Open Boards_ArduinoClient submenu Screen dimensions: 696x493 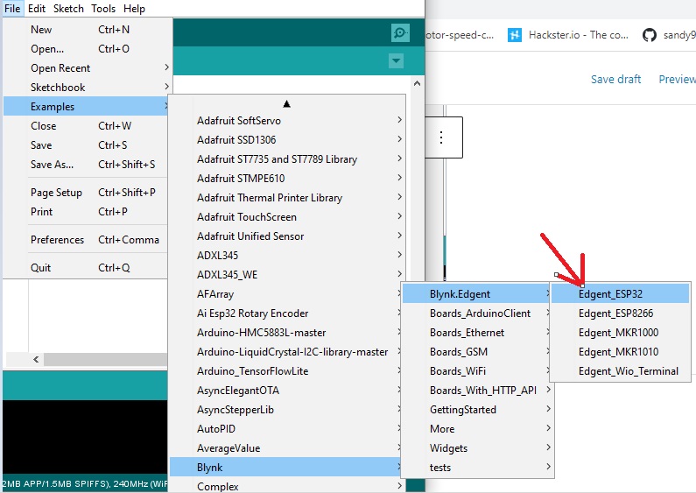coord(478,313)
